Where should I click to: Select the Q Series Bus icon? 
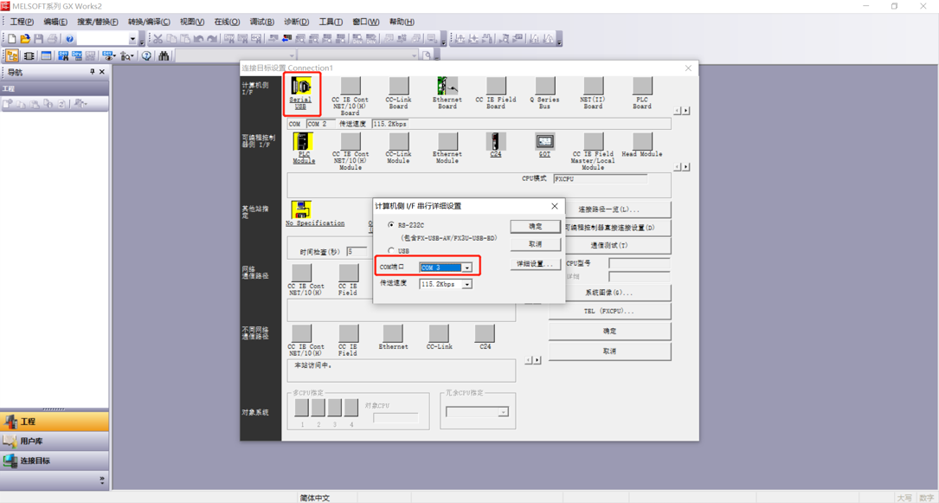(x=544, y=86)
